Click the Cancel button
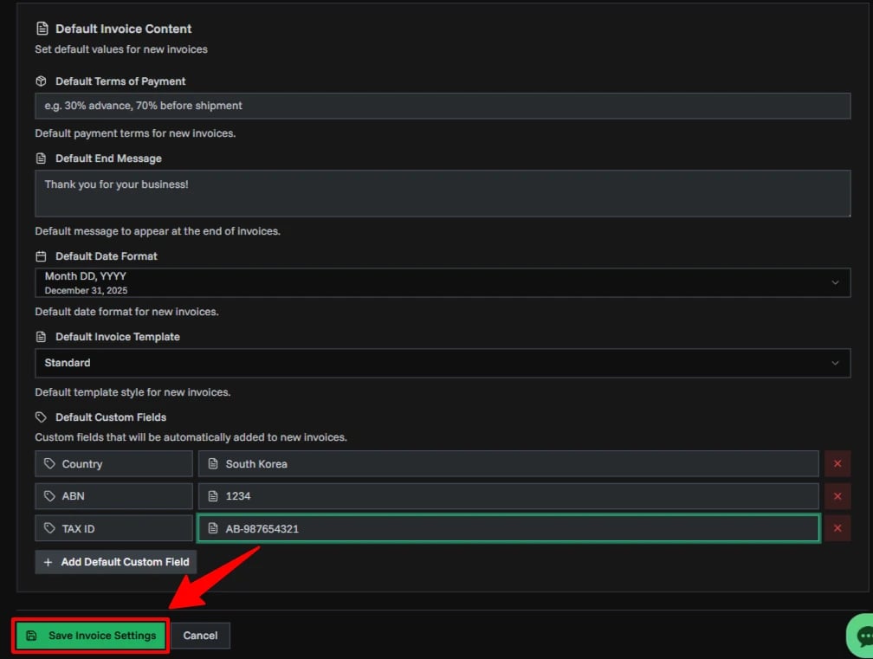Viewport: 873px width, 659px height. pos(200,635)
